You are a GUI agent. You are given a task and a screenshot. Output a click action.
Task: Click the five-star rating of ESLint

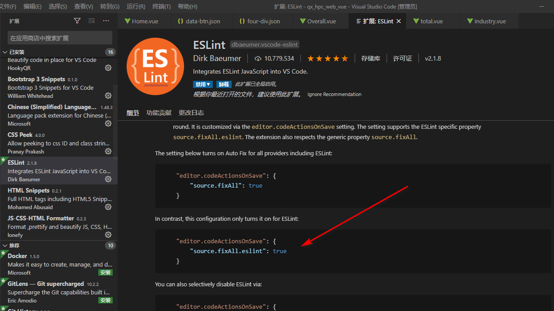tap(328, 59)
